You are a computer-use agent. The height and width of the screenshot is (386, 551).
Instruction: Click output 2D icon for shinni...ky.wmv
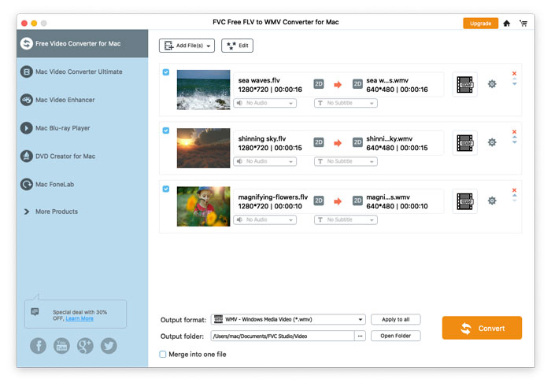(357, 142)
